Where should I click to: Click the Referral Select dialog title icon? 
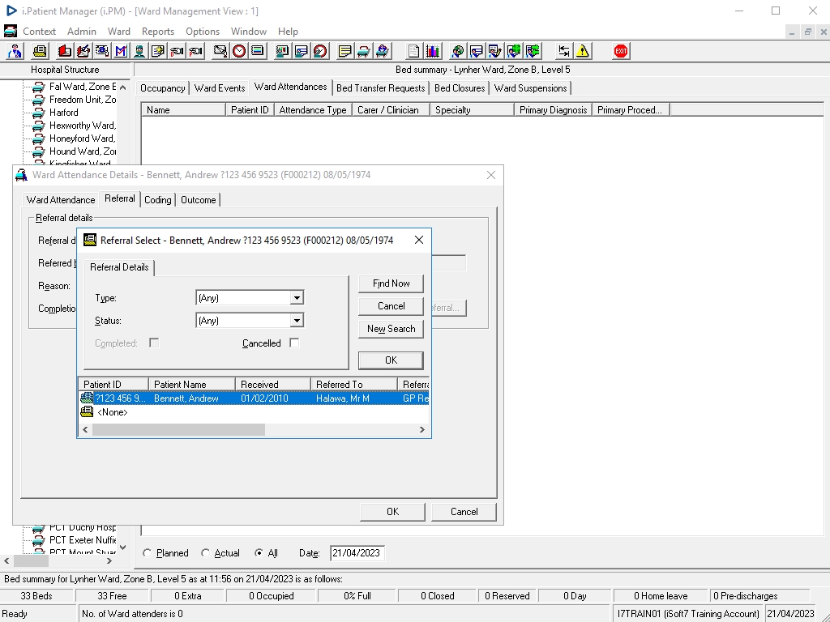(x=90, y=240)
